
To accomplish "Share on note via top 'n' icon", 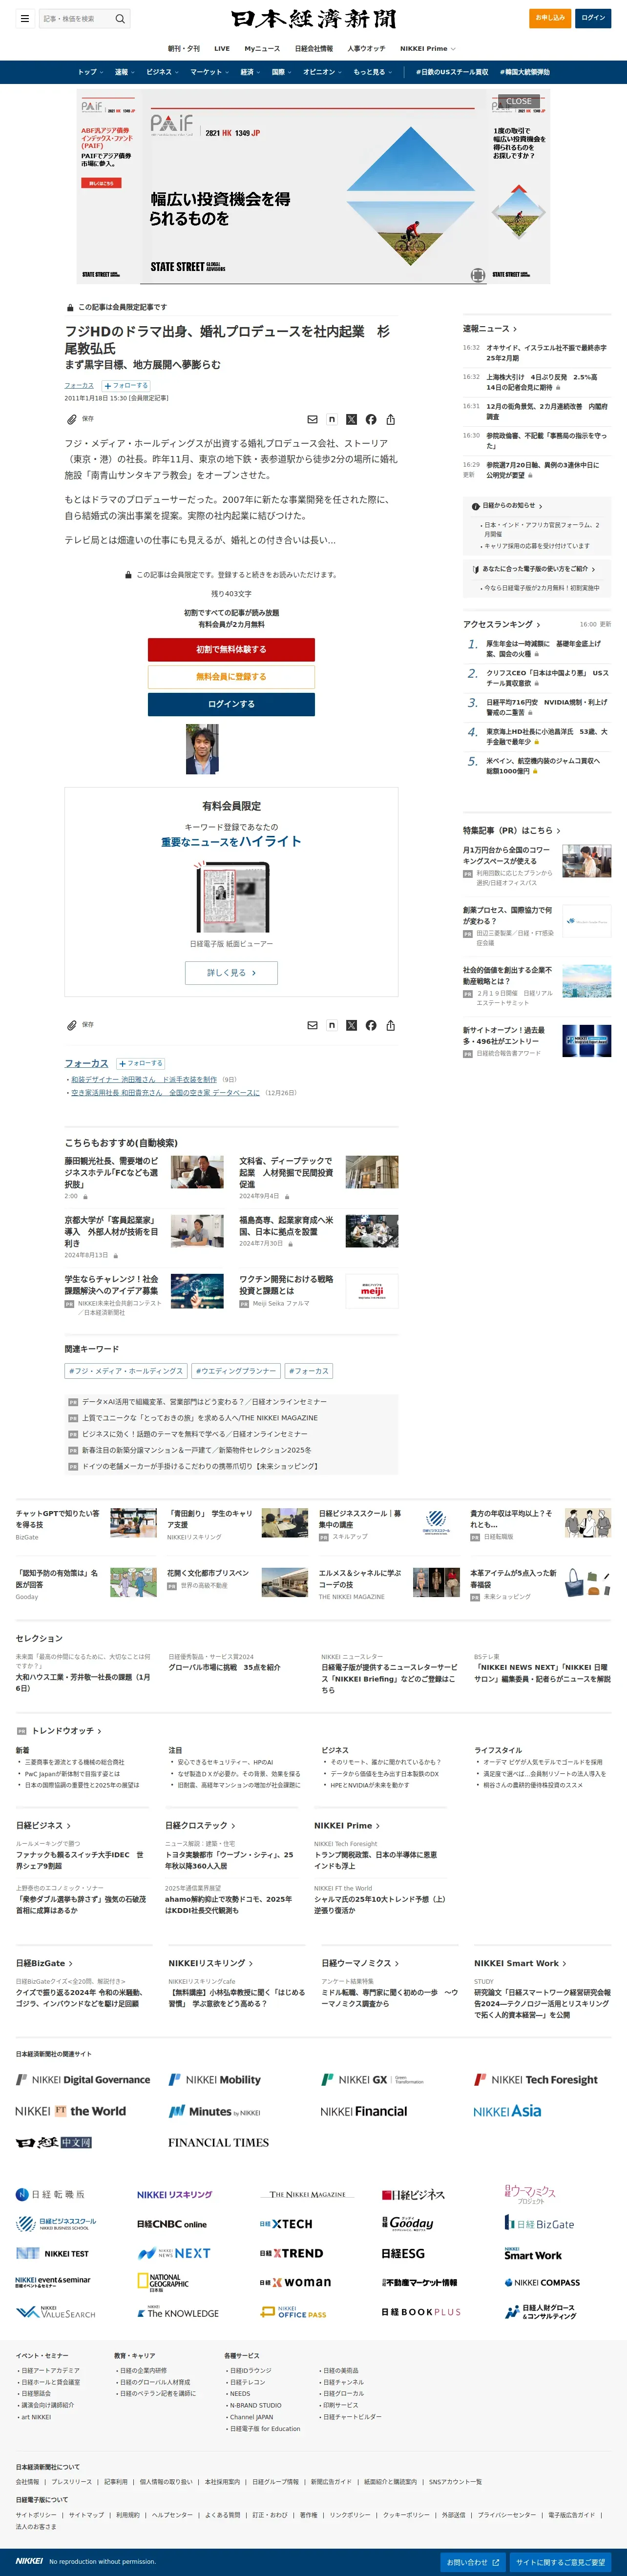I will tap(332, 420).
